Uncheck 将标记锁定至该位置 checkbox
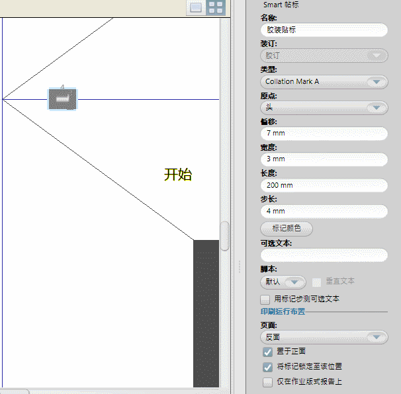 pos(267,367)
